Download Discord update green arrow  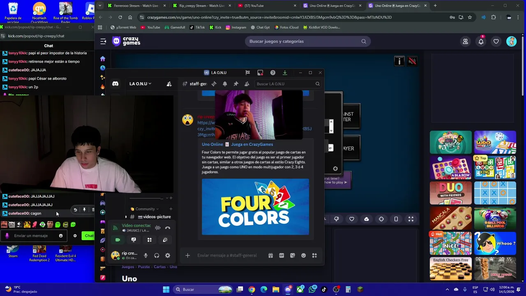(285, 73)
